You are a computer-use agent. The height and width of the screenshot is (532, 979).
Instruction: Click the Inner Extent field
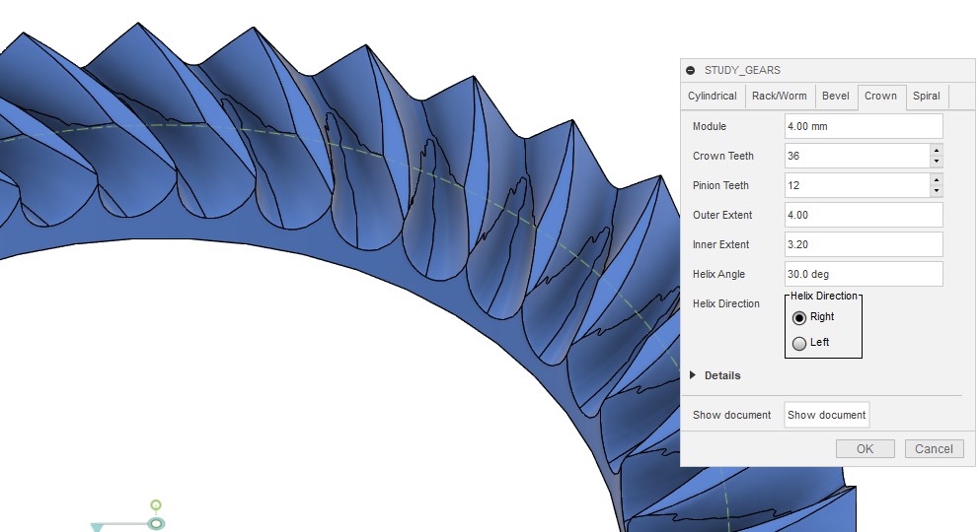point(863,244)
